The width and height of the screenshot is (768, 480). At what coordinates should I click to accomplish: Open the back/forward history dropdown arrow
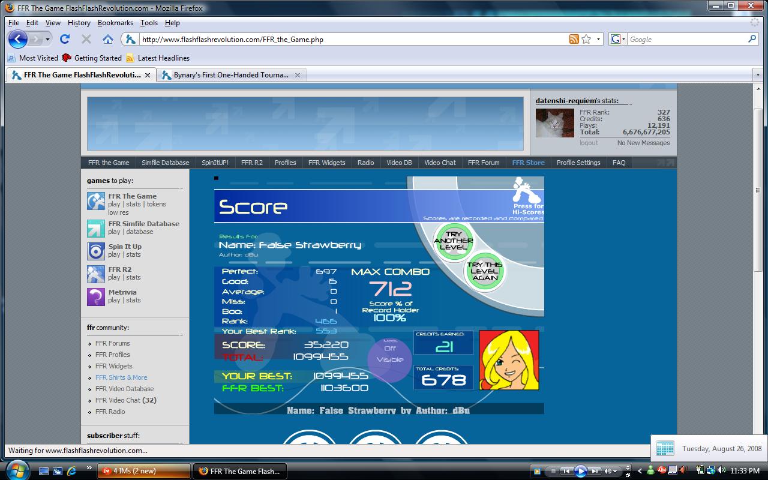tap(47, 40)
